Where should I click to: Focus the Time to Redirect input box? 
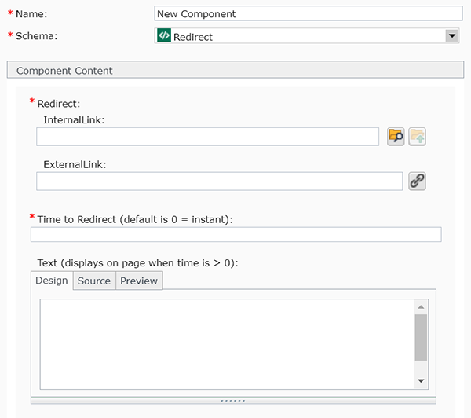click(235, 234)
